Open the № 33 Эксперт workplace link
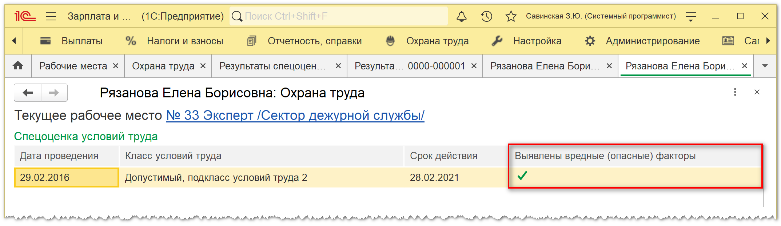Image resolution: width=781 pixels, height=226 pixels. click(295, 116)
